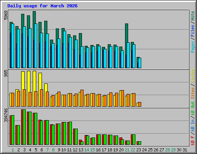Click day label "16" on the x-axis
Image resolution: width=197 pixels, height=154 pixels.
click(98, 150)
